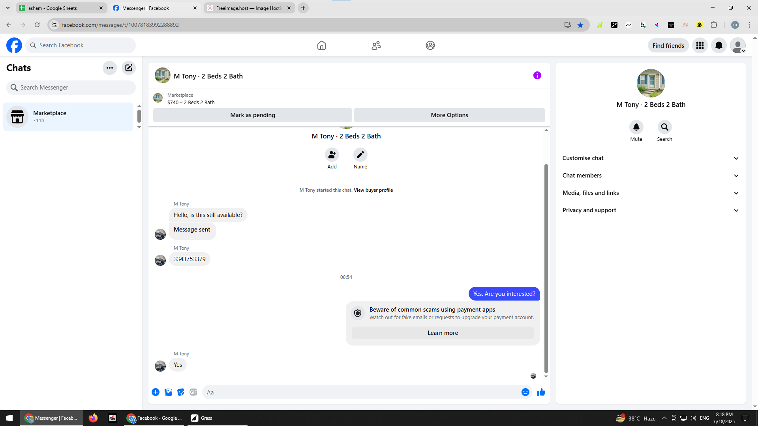This screenshot has width=758, height=426.
Task: Reload the page
Action: tap(37, 25)
